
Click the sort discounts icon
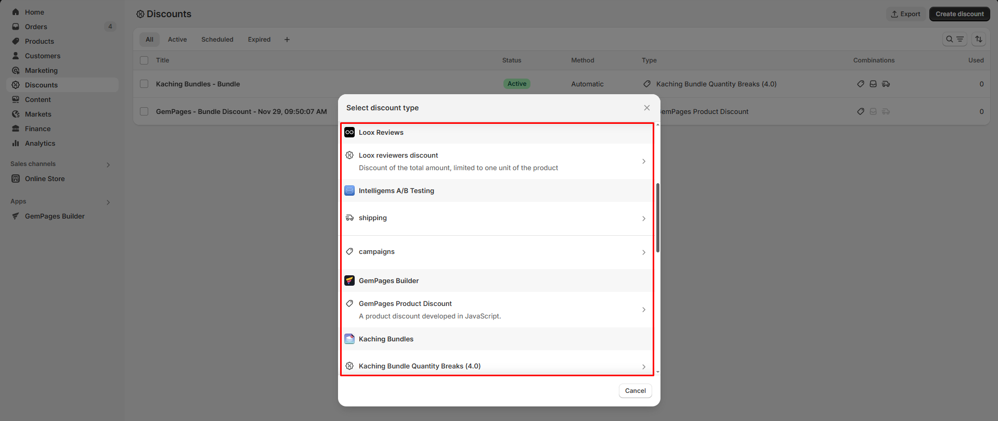[x=979, y=40]
